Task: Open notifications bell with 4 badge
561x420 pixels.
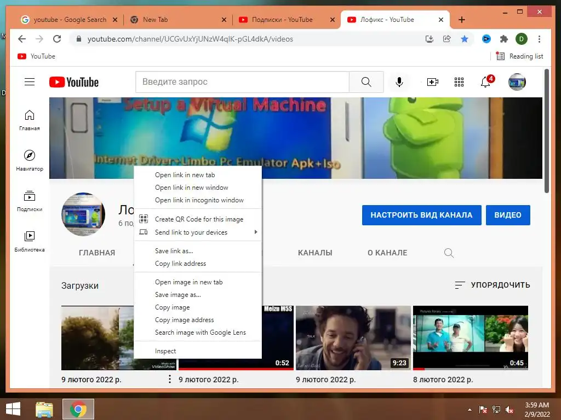Action: [486, 82]
